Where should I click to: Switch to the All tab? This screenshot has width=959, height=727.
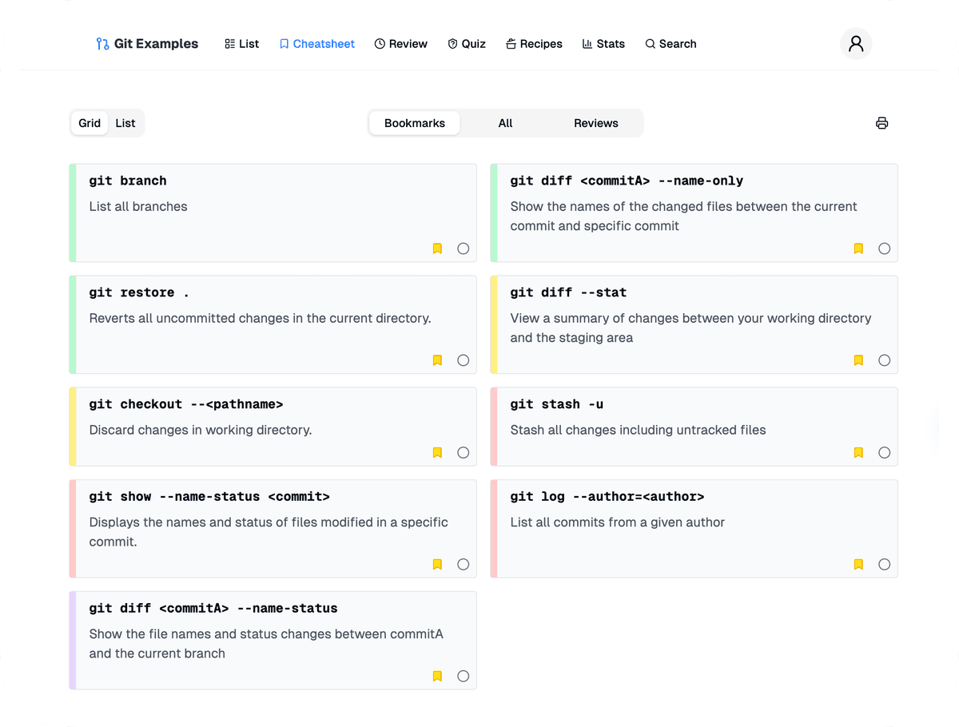pyautogui.click(x=505, y=123)
